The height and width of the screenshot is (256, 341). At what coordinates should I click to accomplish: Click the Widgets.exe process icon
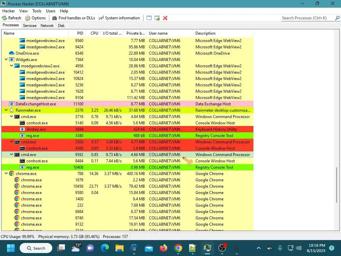point(12,59)
